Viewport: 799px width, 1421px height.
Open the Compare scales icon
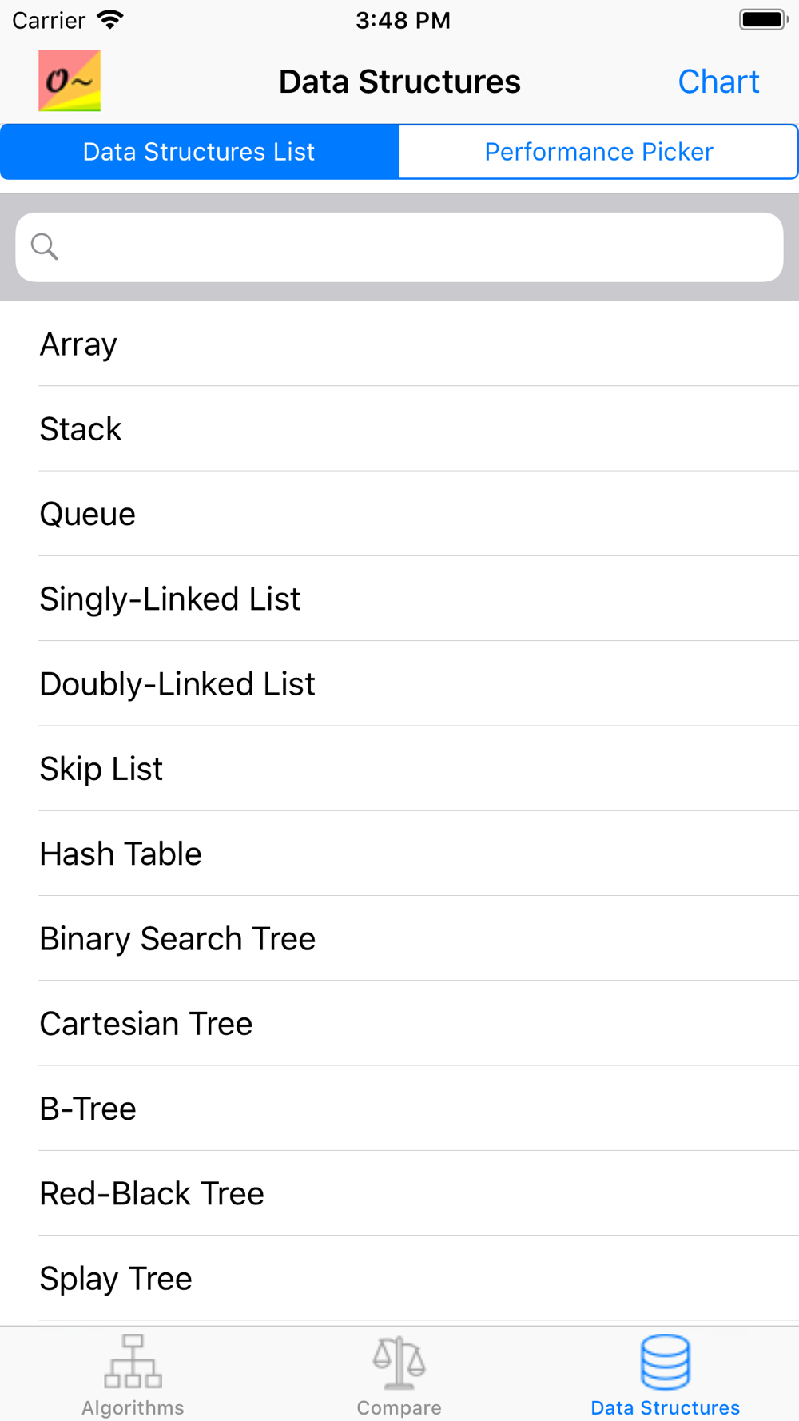(x=399, y=1362)
